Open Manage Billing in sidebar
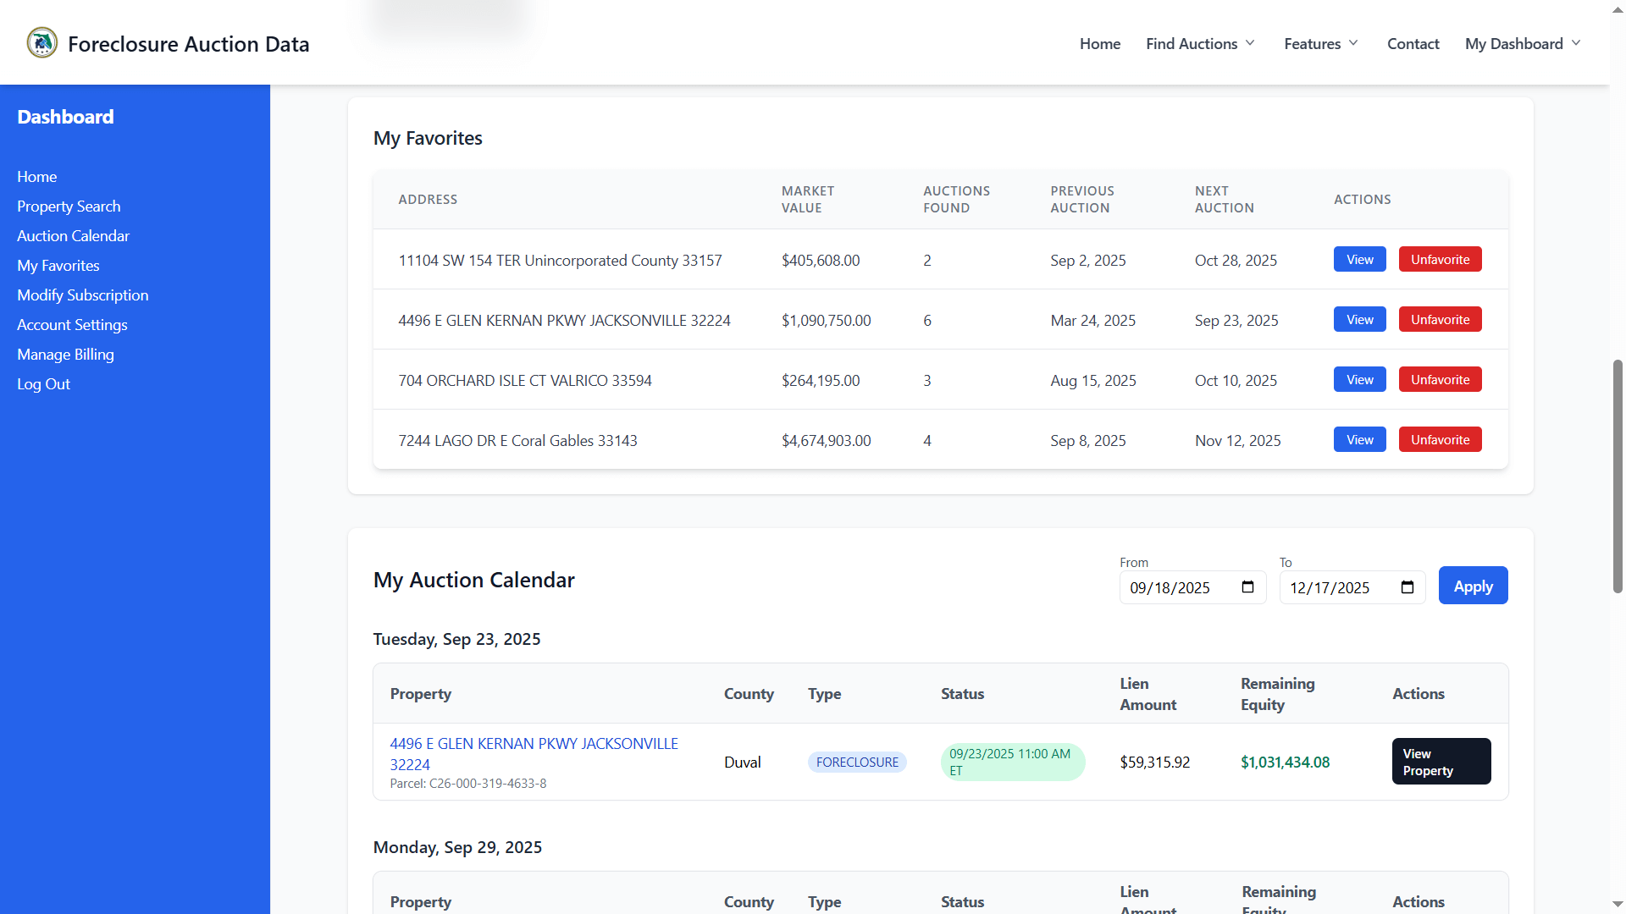This screenshot has width=1626, height=914. coord(65,354)
